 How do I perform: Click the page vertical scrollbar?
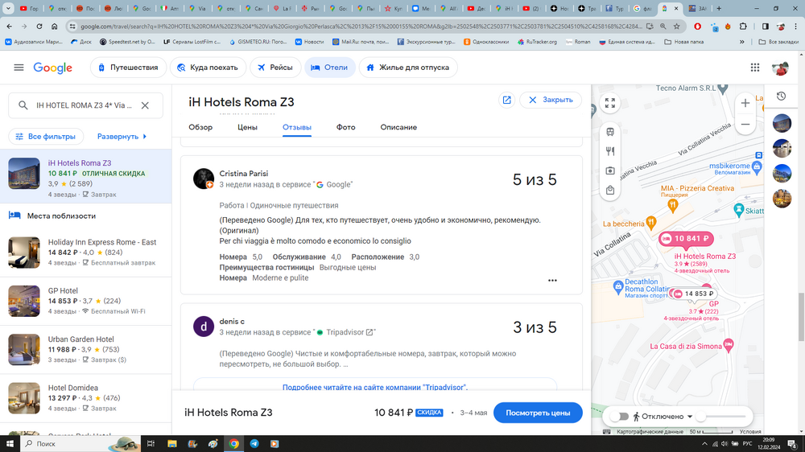tap(801, 317)
